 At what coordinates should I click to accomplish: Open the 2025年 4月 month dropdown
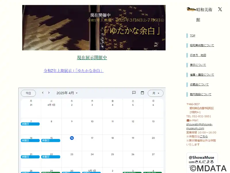click(67, 93)
